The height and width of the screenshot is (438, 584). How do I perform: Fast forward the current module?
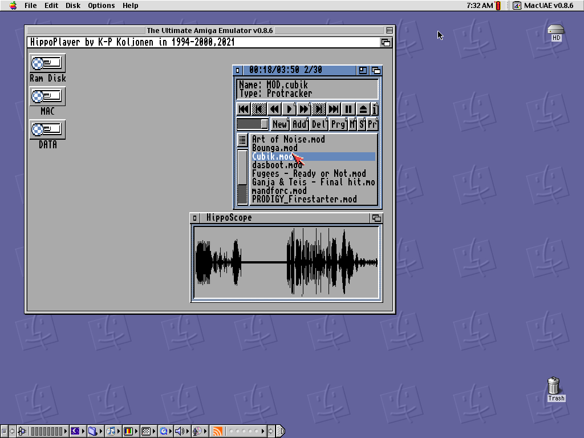(x=303, y=109)
